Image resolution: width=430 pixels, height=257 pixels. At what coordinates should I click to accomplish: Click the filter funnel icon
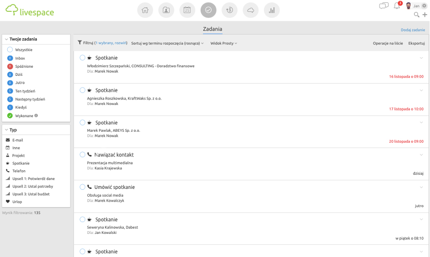80,42
